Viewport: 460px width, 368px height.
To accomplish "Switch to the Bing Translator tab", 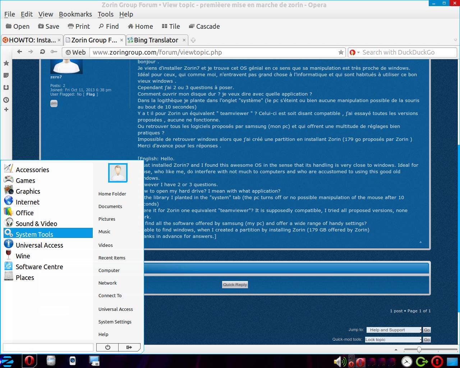I will [x=156, y=40].
